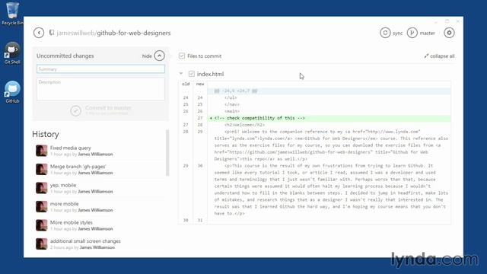Open the master branch icon
The height and width of the screenshot is (274, 487).
coord(412,33)
